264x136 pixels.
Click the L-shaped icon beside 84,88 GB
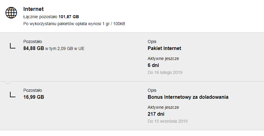pyautogui.click(x=12, y=46)
